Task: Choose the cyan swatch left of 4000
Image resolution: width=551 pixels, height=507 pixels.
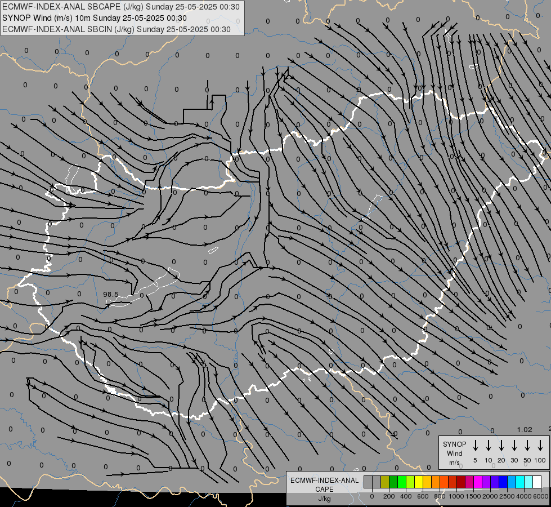Action: [x=520, y=482]
